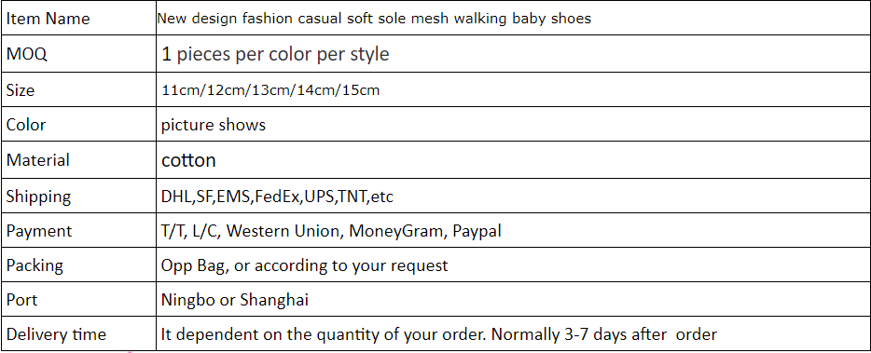Select the Ningbo or Shanghai value
The image size is (871, 353).
[235, 301]
